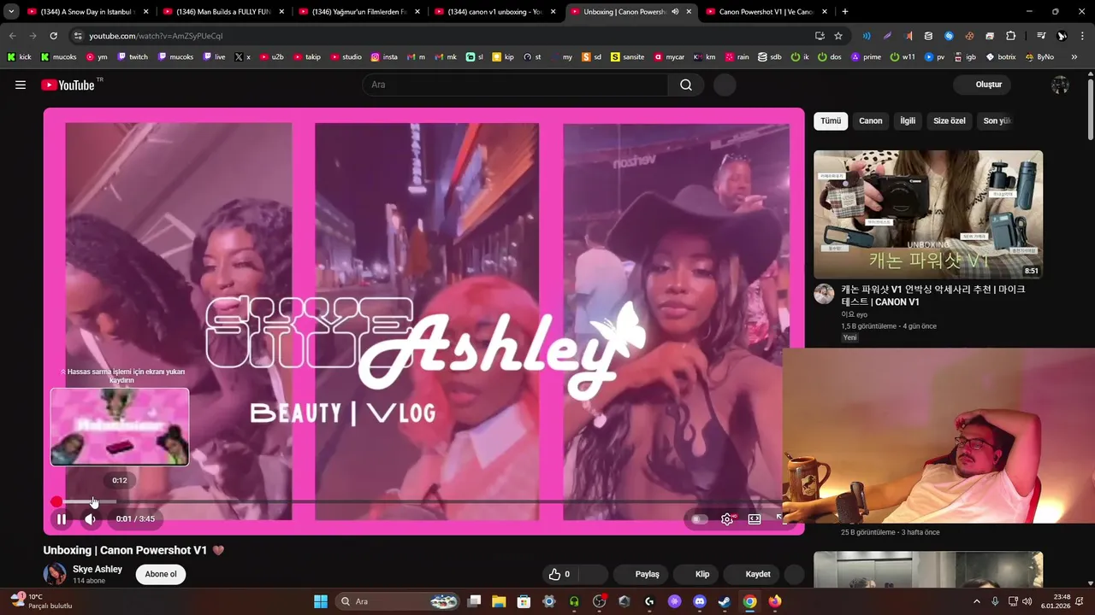The image size is (1095, 615).
Task: Mute the video player volume
Action: click(x=90, y=518)
